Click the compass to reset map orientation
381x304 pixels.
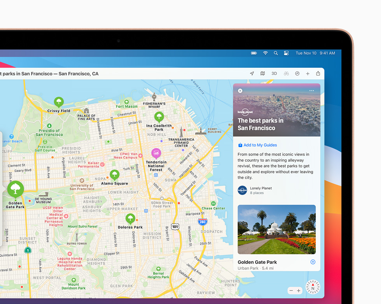[313, 287]
